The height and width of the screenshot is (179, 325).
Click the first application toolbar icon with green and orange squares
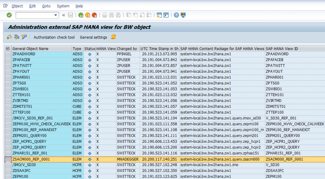pyautogui.click(x=9, y=37)
